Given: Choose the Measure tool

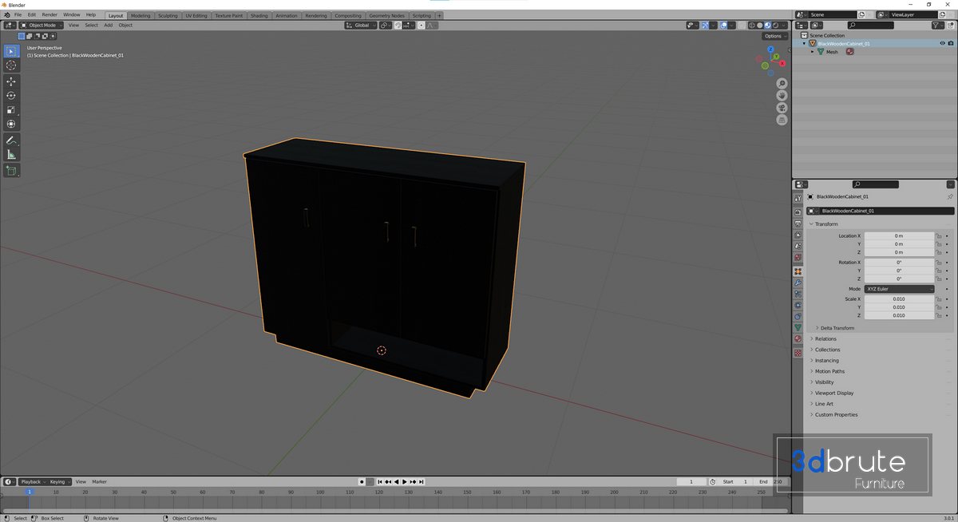Looking at the screenshot, I should (x=11, y=155).
